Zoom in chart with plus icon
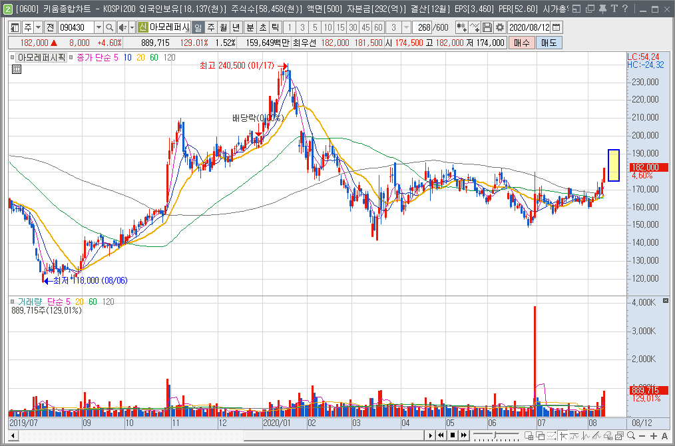 [x=654, y=435]
